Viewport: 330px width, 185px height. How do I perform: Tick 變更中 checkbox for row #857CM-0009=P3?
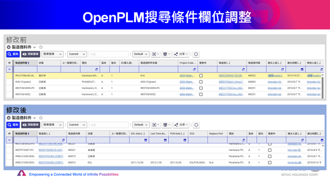[x=201, y=88]
